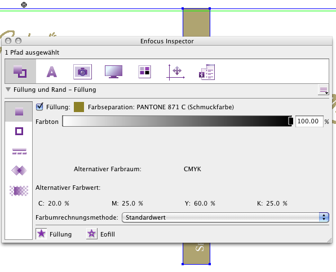This screenshot has height=272, width=336.
Task: Click the Inspector window resize grip corner
Action: point(330,240)
